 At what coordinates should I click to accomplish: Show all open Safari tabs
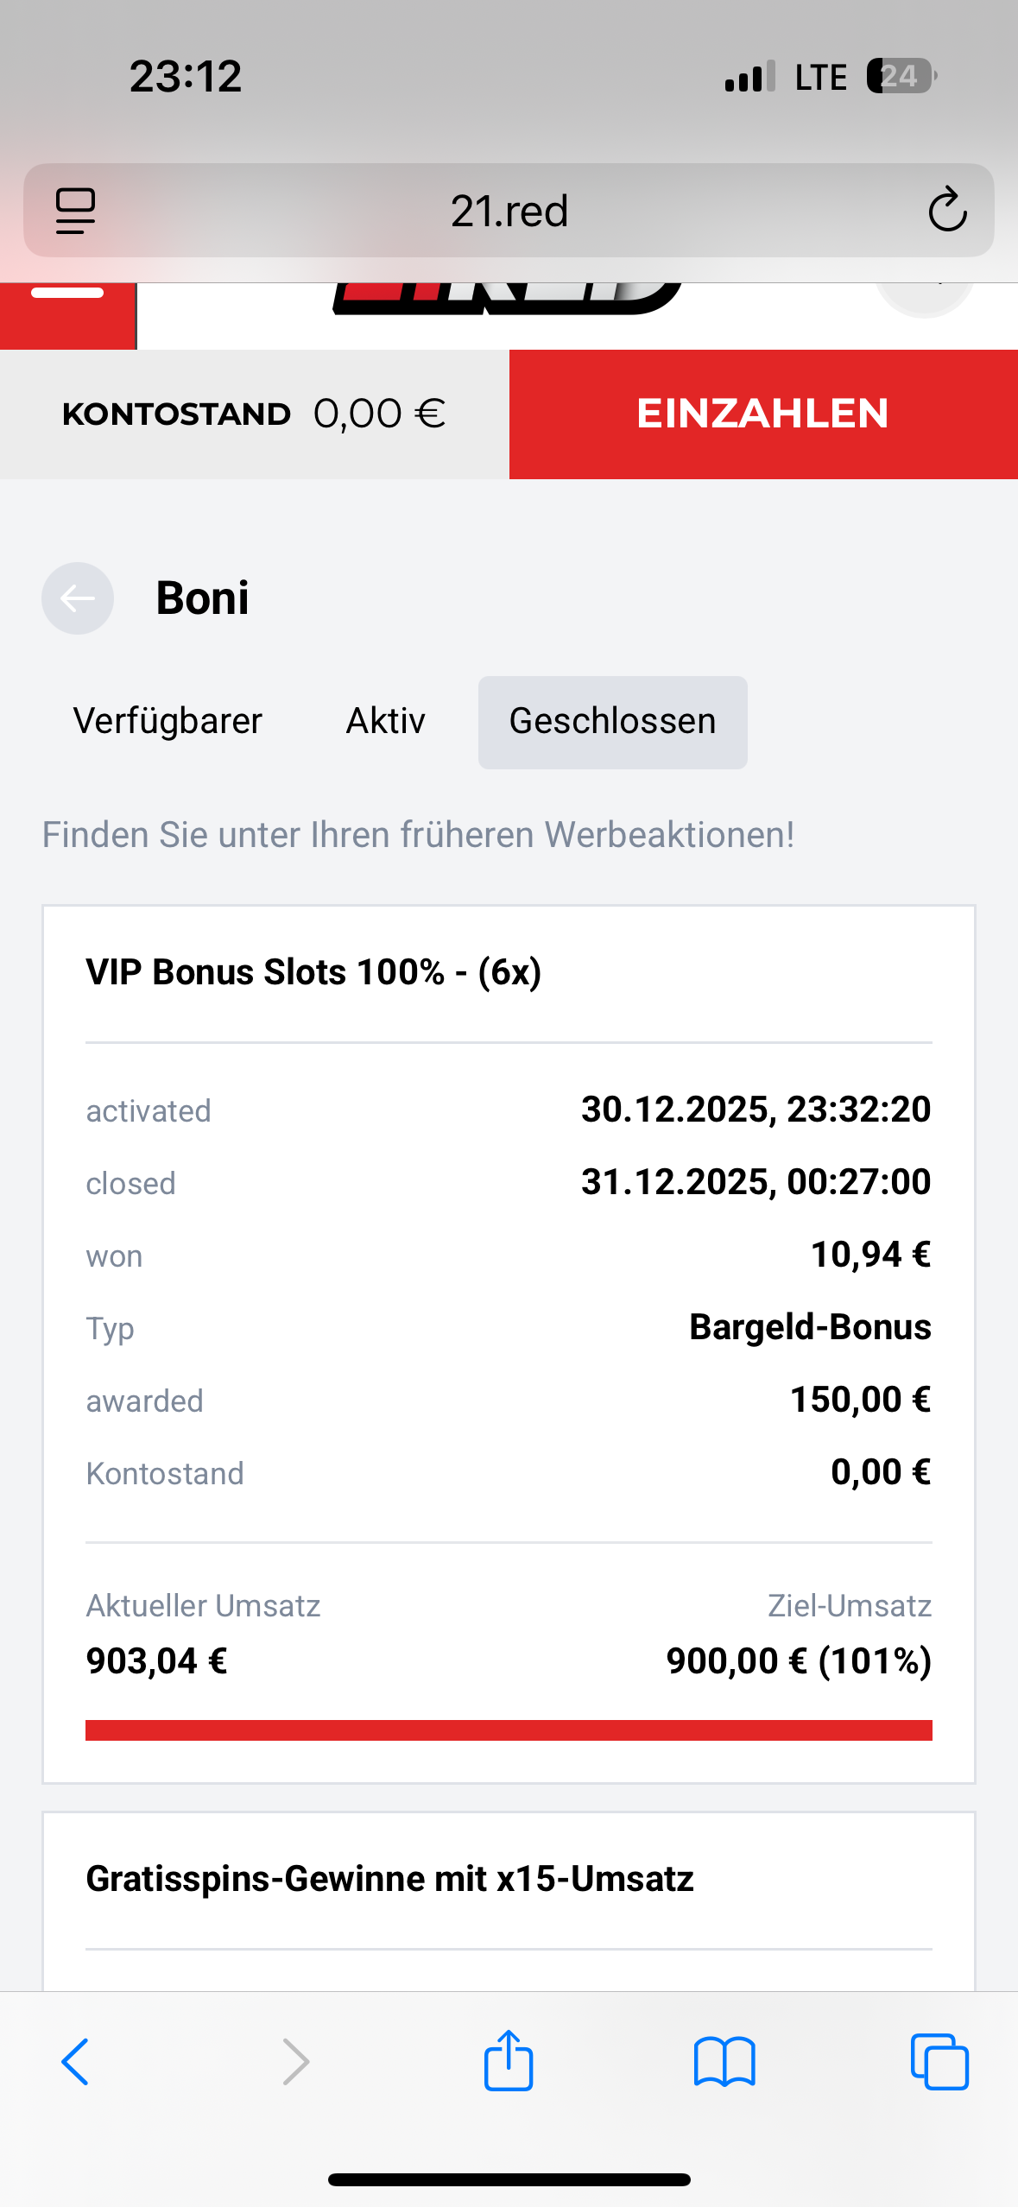coord(939,2062)
